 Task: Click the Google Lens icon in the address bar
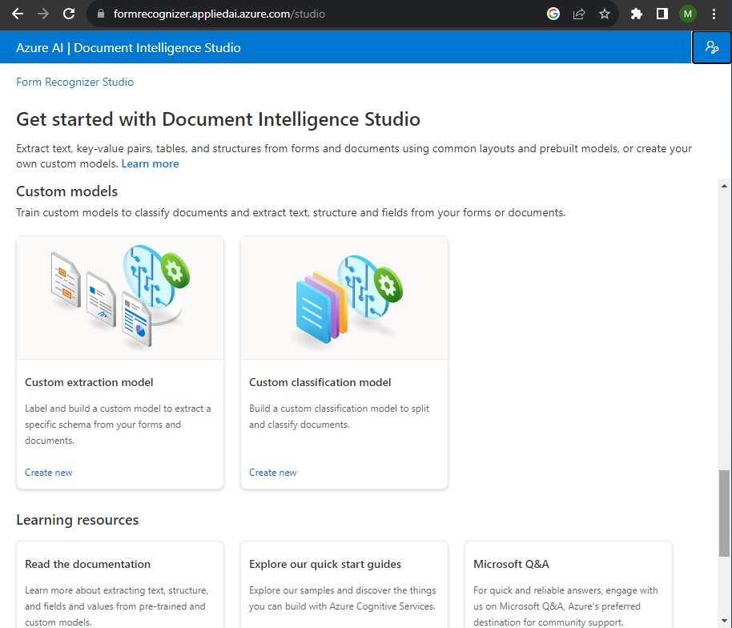coord(553,14)
